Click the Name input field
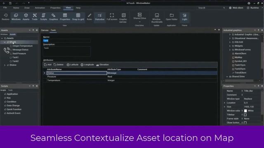The width and height of the screenshot is (264, 148). click(67, 41)
